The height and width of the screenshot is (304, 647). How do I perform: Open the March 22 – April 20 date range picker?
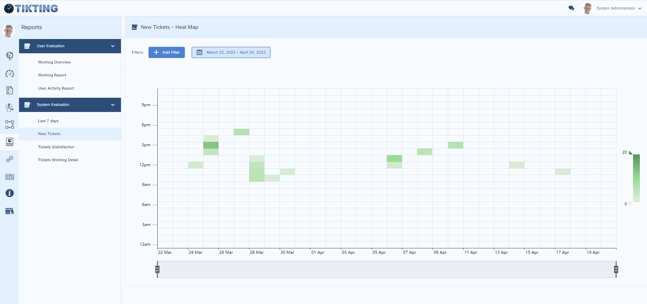pos(231,53)
